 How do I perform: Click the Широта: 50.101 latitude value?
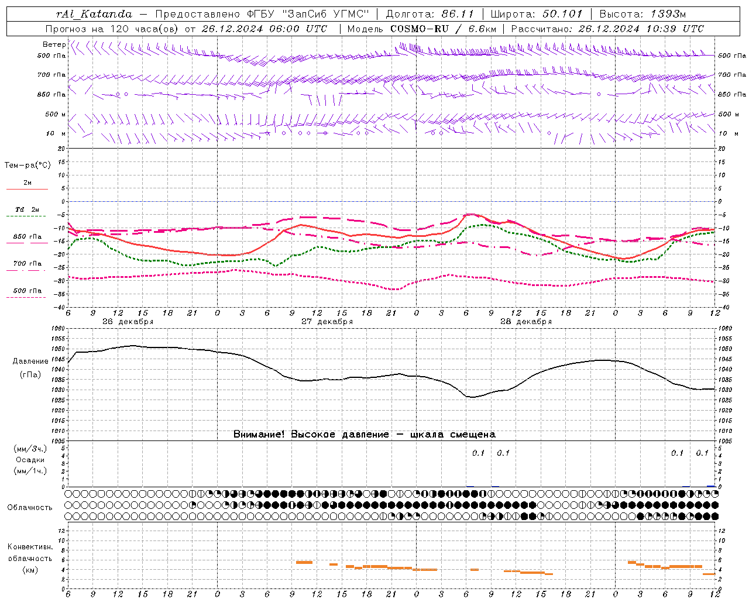point(537,14)
